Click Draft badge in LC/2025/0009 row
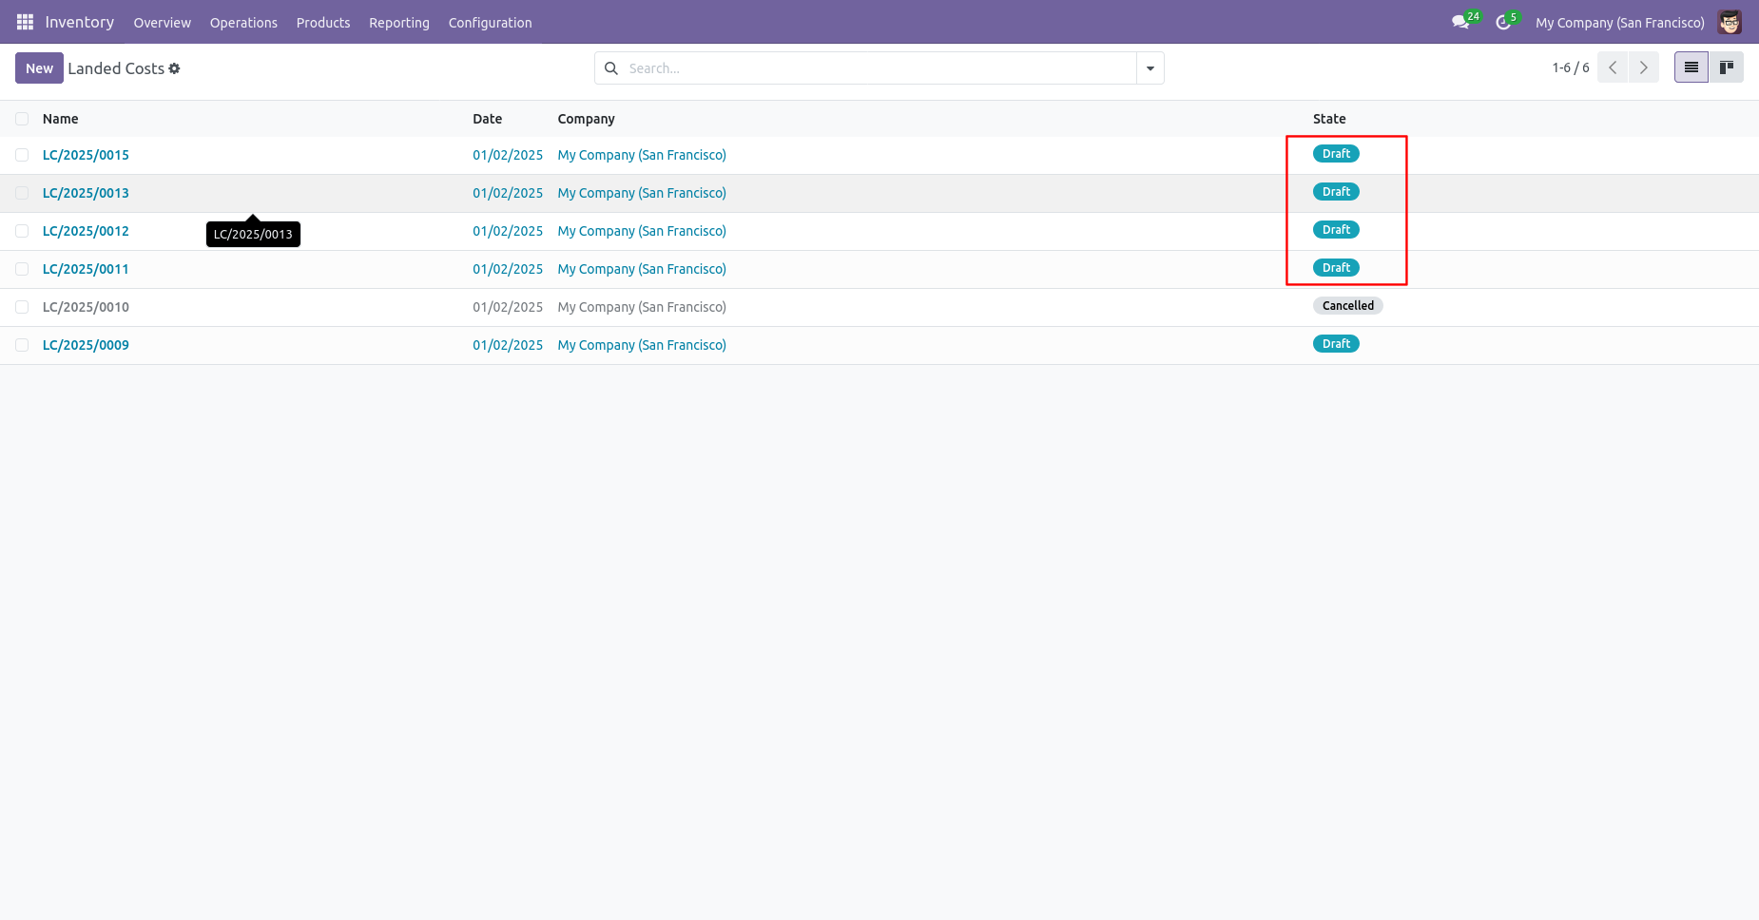The height and width of the screenshot is (920, 1759). (x=1336, y=344)
